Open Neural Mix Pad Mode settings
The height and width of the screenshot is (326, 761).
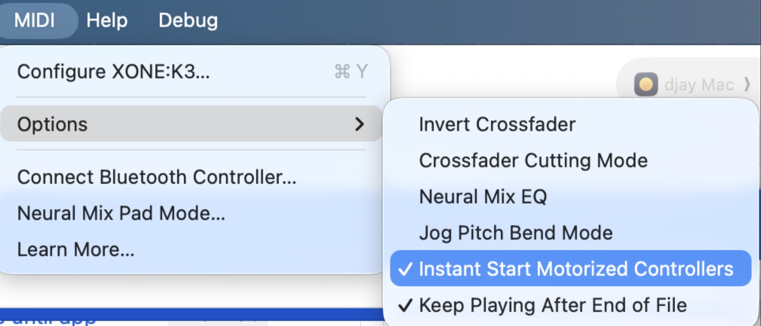121,214
